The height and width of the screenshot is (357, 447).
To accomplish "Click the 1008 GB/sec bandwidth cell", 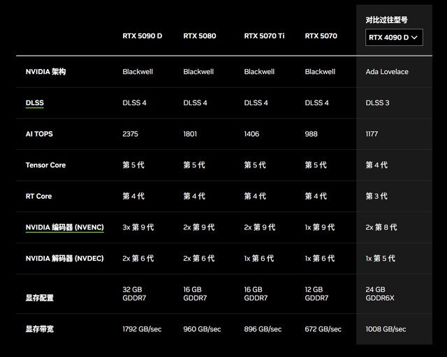I will point(386,329).
